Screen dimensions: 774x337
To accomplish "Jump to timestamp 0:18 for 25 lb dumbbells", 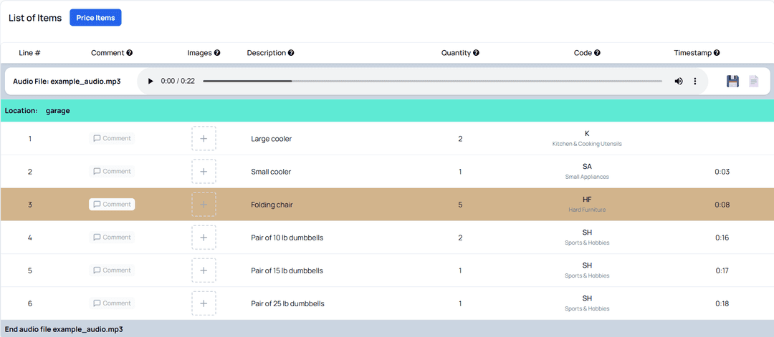I will tap(722, 303).
